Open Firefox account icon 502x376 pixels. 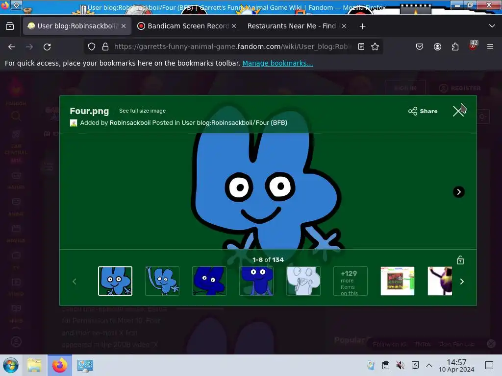point(437,47)
